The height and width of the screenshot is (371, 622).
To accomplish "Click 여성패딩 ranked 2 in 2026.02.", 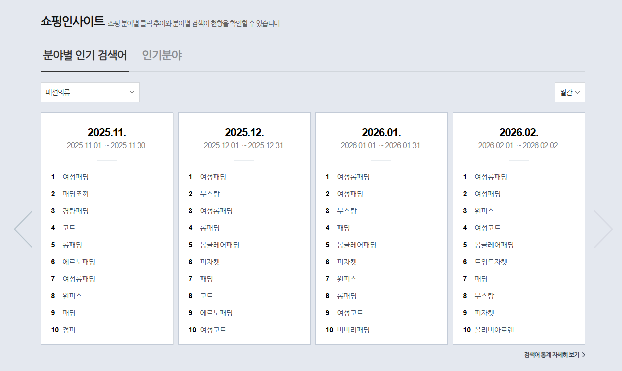I will (488, 194).
